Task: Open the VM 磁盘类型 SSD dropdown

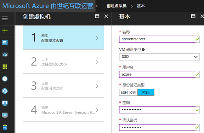Action: click(x=159, y=57)
